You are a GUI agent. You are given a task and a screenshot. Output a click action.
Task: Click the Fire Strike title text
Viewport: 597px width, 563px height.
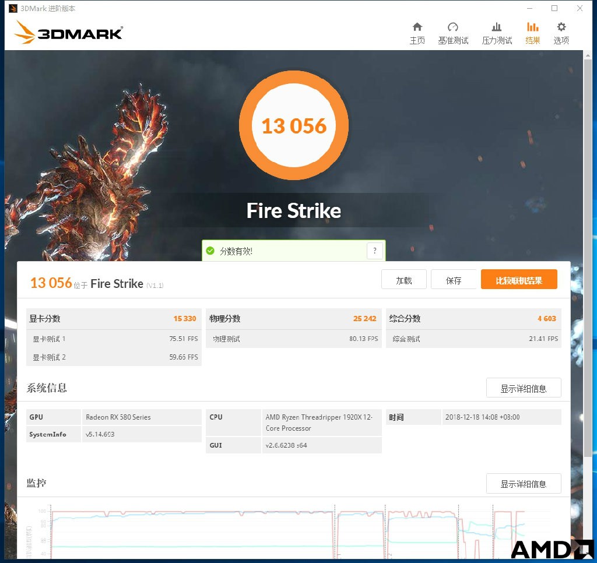(294, 210)
